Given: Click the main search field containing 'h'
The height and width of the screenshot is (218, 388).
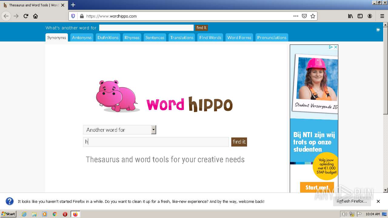Looking at the screenshot, I should 156,142.
